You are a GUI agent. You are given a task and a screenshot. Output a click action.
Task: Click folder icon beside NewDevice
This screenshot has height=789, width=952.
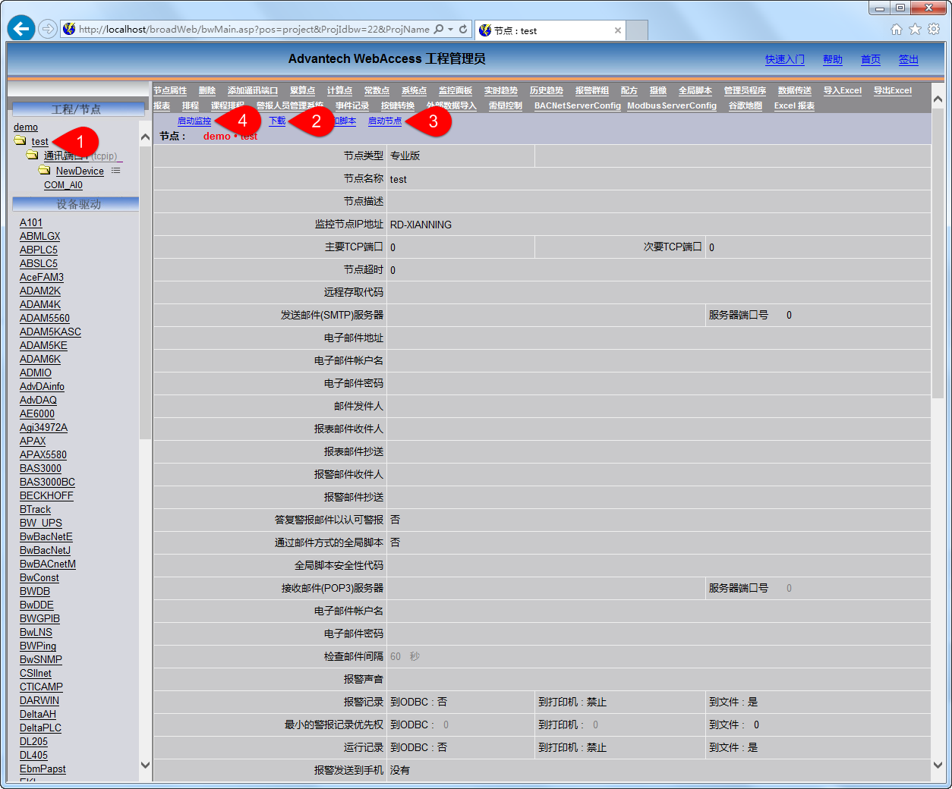coord(45,171)
